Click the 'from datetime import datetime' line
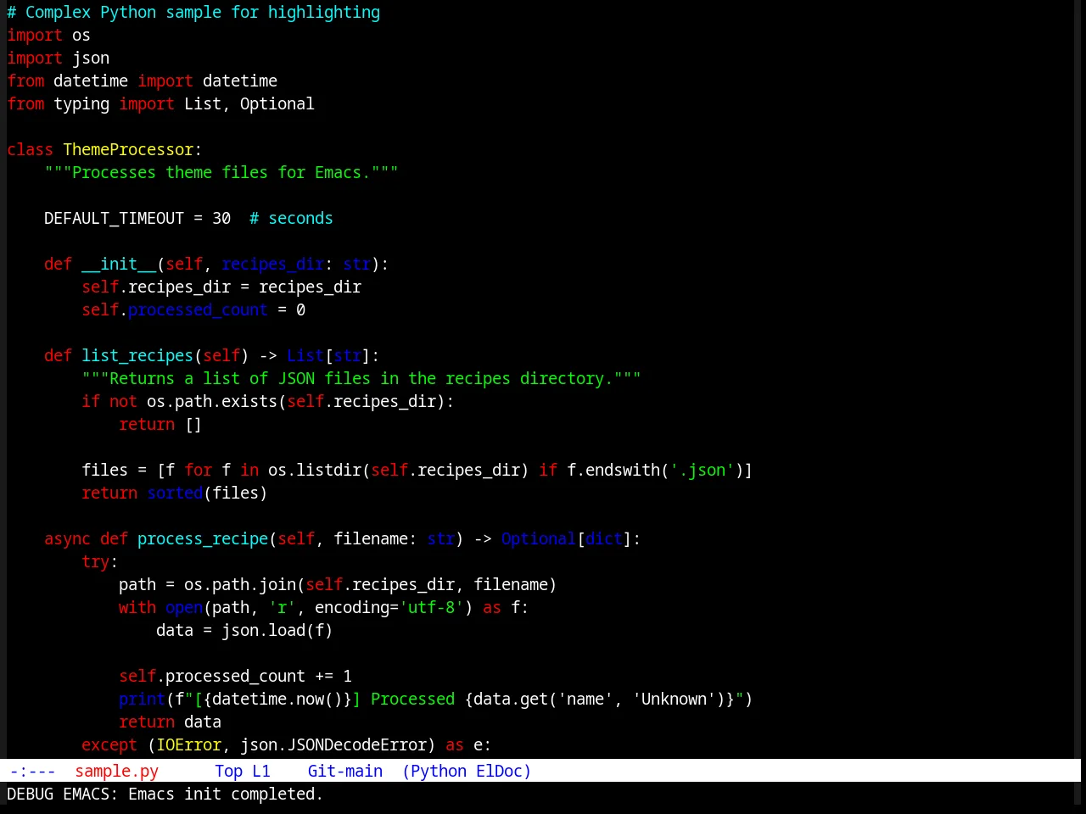Image resolution: width=1086 pixels, height=814 pixels. click(x=143, y=81)
